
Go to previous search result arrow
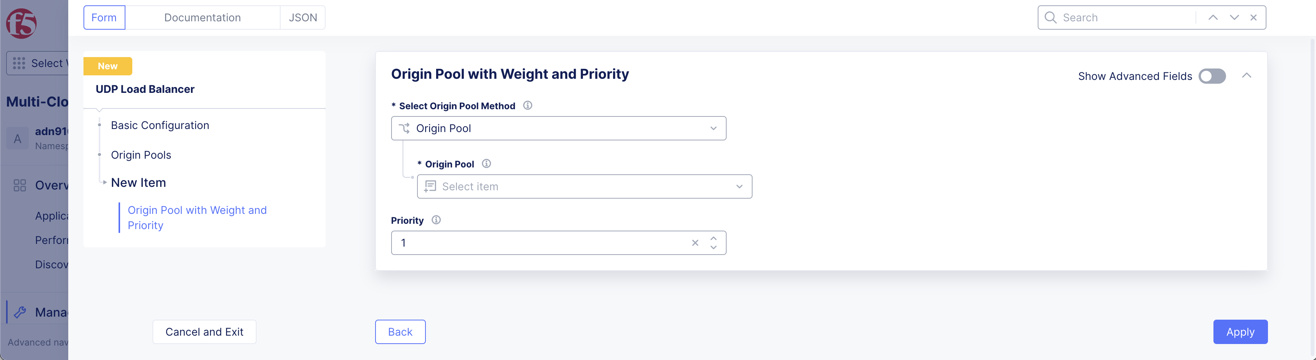click(1213, 18)
